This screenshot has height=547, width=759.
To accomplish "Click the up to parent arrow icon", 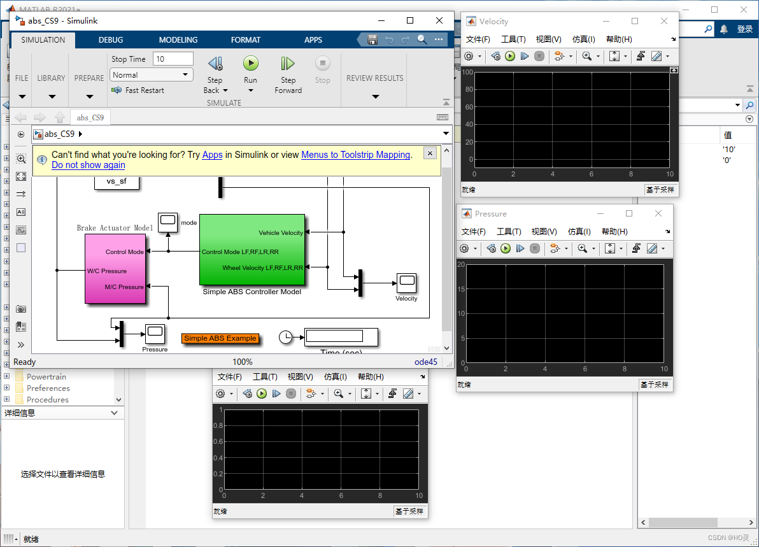I will pyautogui.click(x=60, y=117).
